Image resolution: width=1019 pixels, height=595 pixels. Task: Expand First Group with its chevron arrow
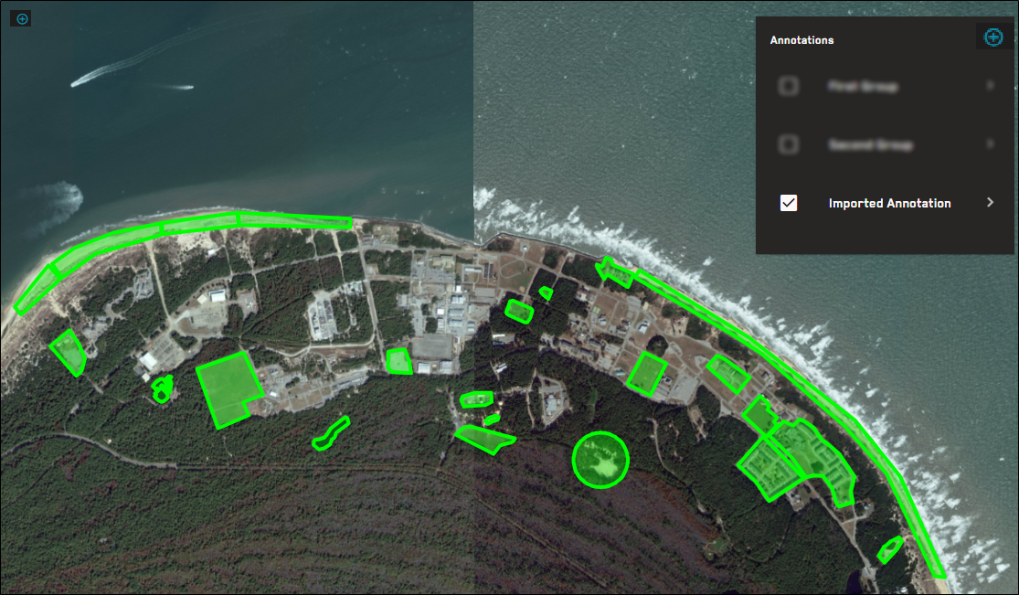coord(990,87)
